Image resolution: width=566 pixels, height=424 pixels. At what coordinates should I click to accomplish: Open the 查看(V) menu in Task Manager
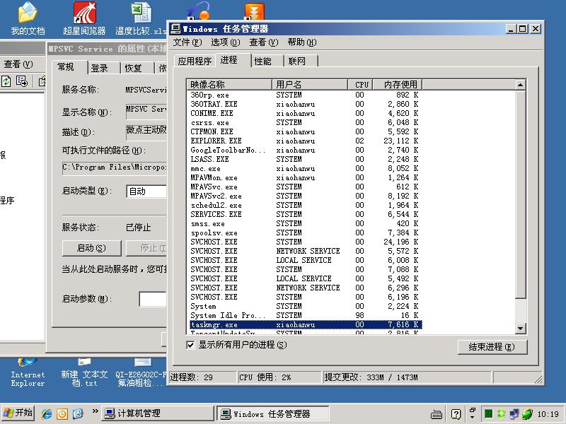pos(263,42)
